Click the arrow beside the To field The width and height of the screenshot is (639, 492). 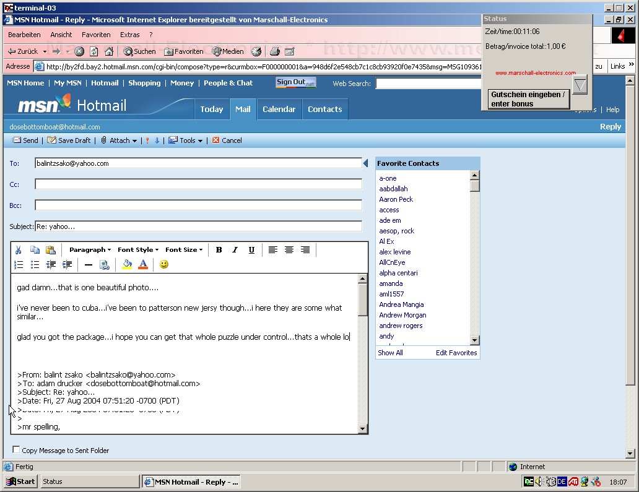click(x=365, y=163)
